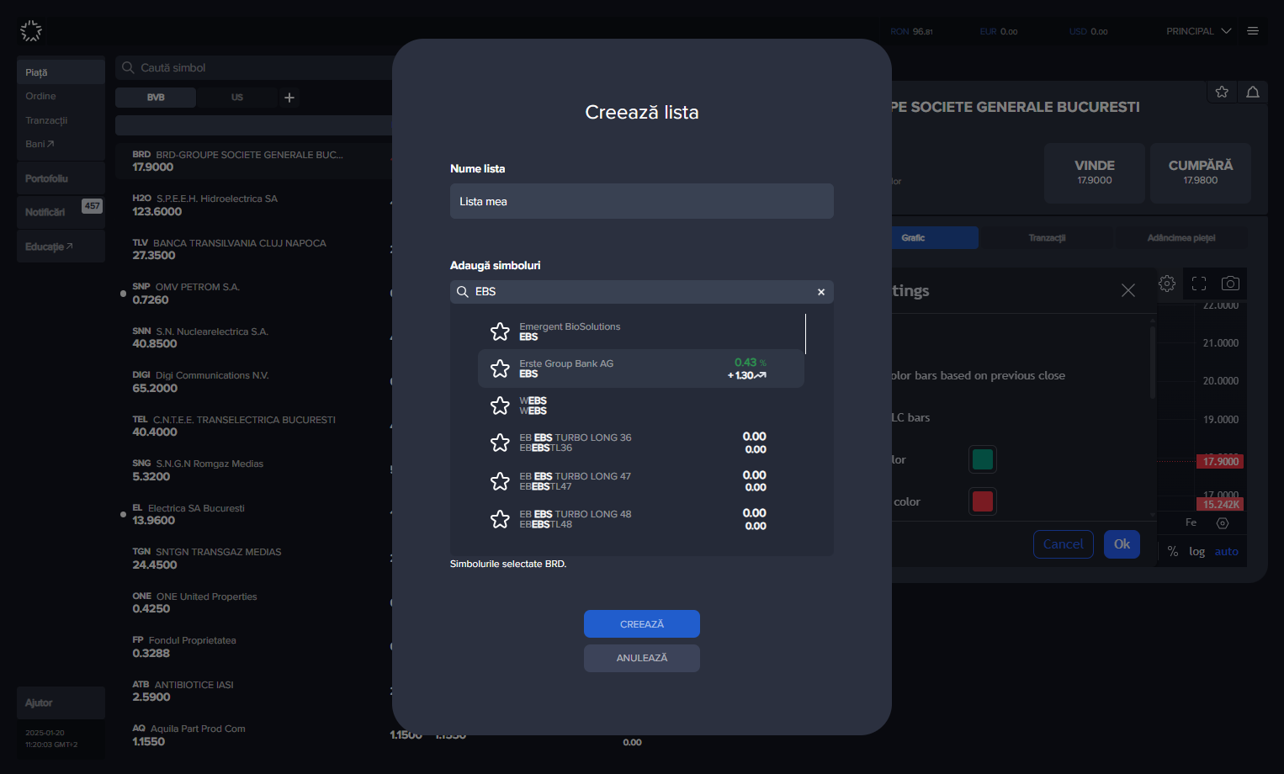The width and height of the screenshot is (1284, 774).
Task: Open Portofoliu in the sidebar
Action: 61,178
